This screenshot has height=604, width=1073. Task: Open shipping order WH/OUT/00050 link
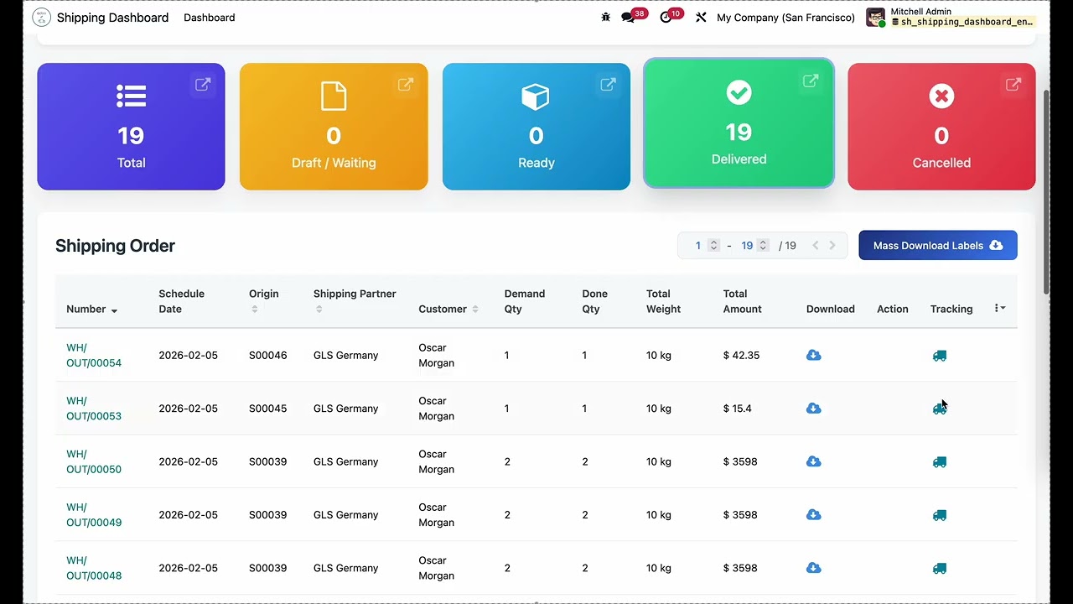point(94,461)
